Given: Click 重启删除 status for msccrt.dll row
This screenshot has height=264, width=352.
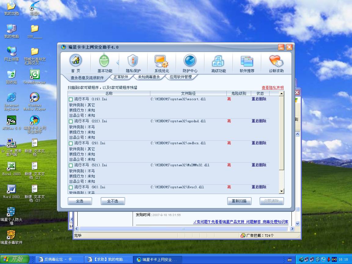Looking at the screenshot, I should coord(259,99).
